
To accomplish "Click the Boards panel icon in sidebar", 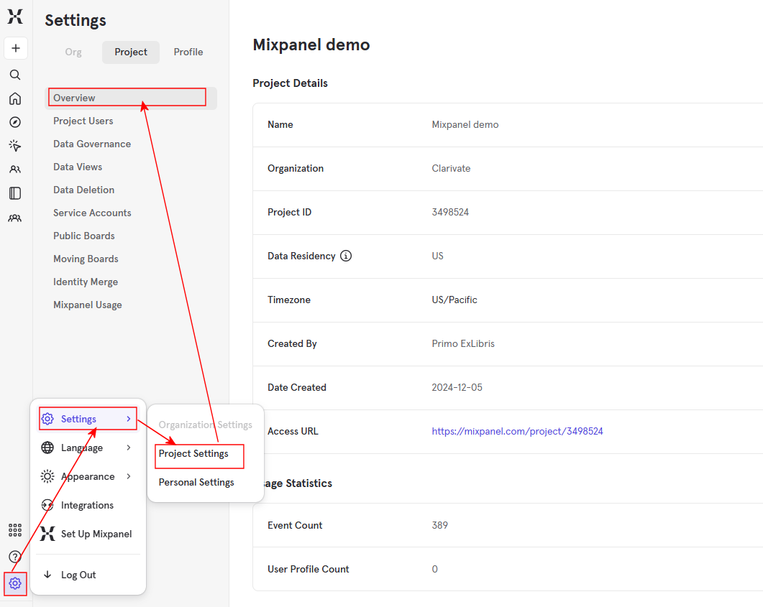I will [x=15, y=193].
